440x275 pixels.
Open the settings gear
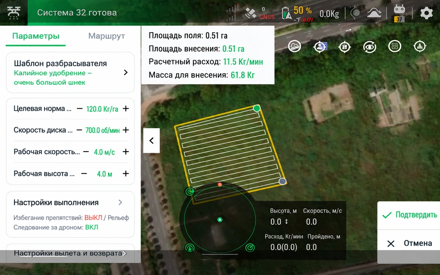(x=426, y=13)
